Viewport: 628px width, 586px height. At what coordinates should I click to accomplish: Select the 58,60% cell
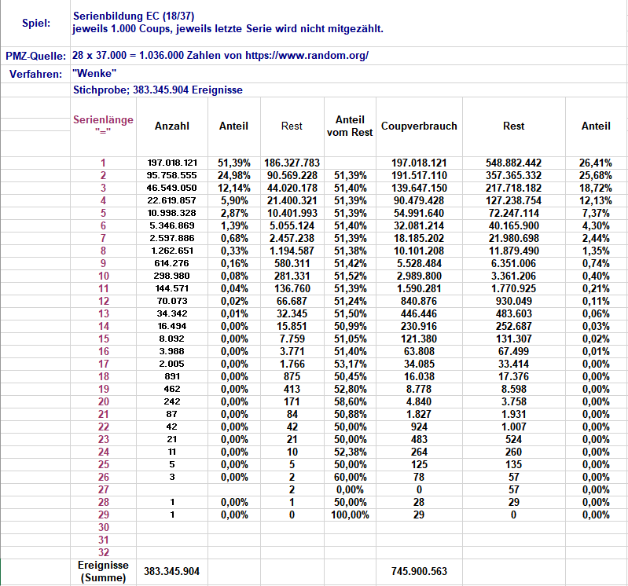coord(350,401)
